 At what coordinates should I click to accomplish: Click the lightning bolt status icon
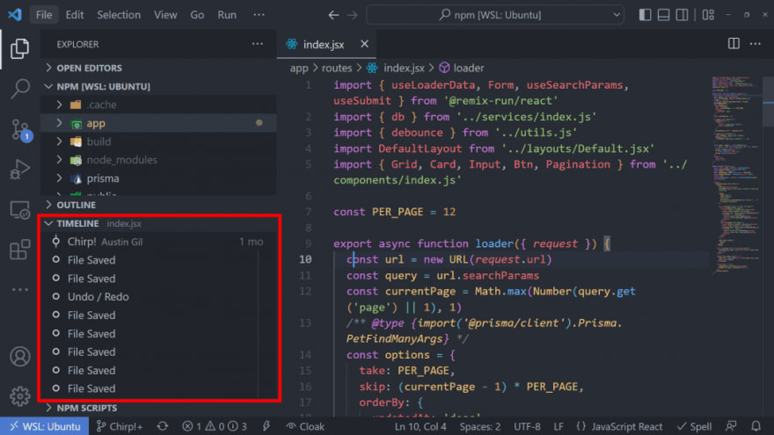pyautogui.click(x=266, y=426)
